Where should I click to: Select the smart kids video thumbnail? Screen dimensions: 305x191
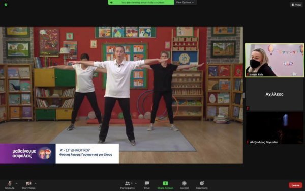274,60
